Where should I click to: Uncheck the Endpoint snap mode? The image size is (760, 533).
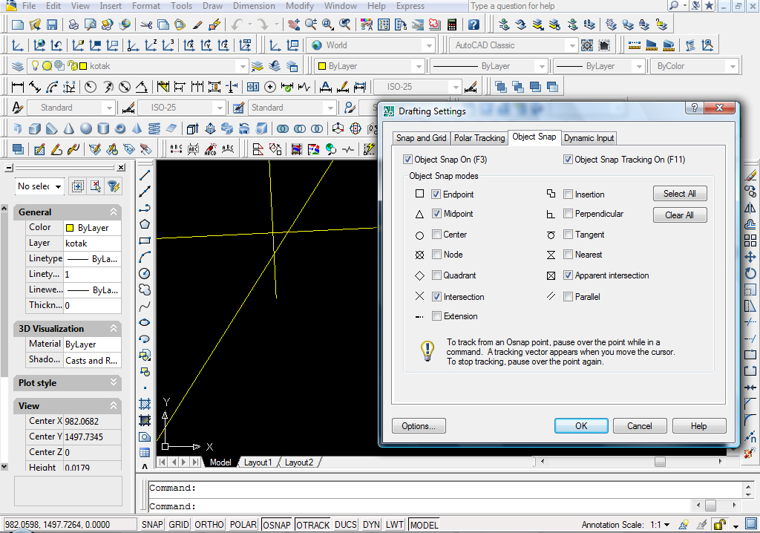(436, 194)
